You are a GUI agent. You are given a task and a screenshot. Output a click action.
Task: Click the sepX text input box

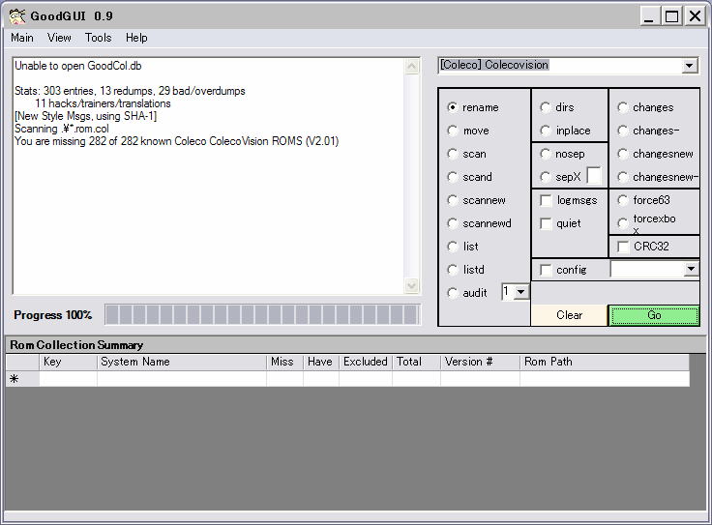tap(594, 176)
